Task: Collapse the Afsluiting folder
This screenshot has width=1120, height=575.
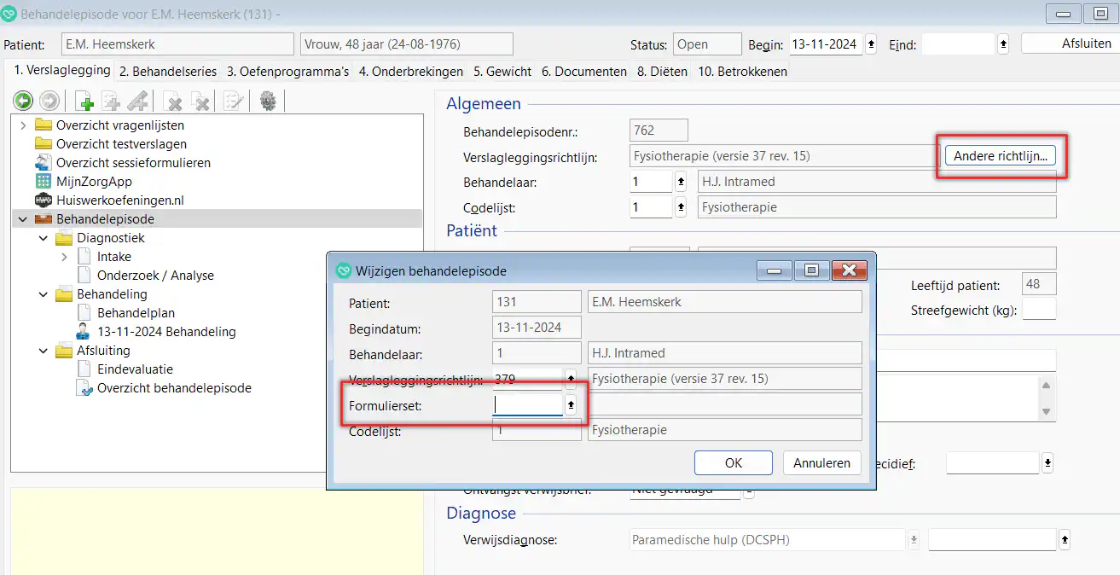Action: (44, 351)
